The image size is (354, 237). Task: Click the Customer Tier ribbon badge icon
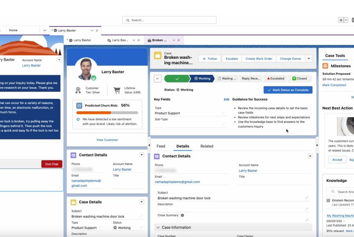tap(78, 90)
